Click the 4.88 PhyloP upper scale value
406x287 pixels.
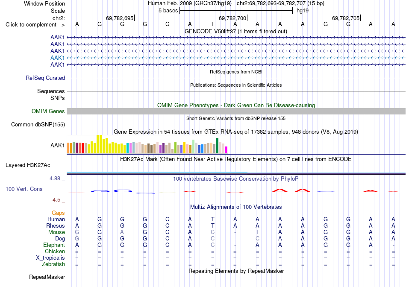pos(55,179)
